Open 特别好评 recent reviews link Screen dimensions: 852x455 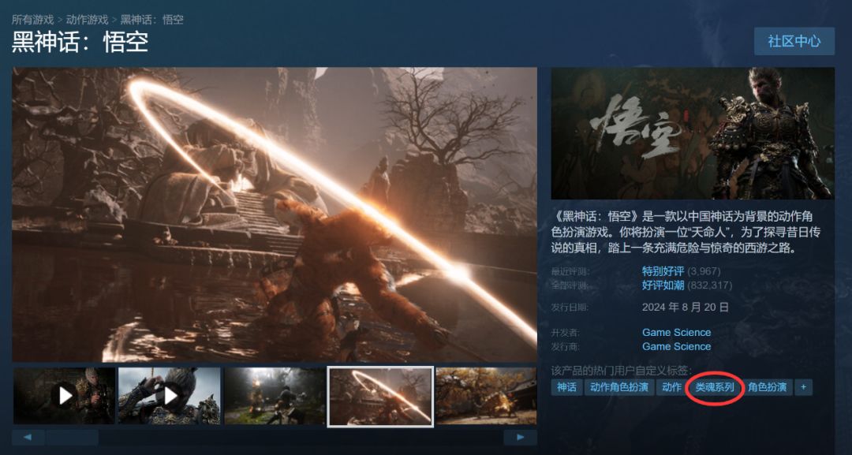click(663, 271)
